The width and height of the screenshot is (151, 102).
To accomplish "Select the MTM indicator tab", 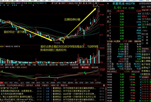I will [81, 83].
